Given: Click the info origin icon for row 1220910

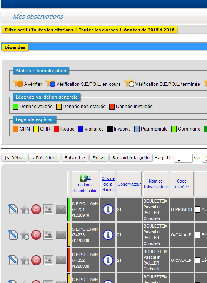Looking at the screenshot, I should tap(108, 209).
